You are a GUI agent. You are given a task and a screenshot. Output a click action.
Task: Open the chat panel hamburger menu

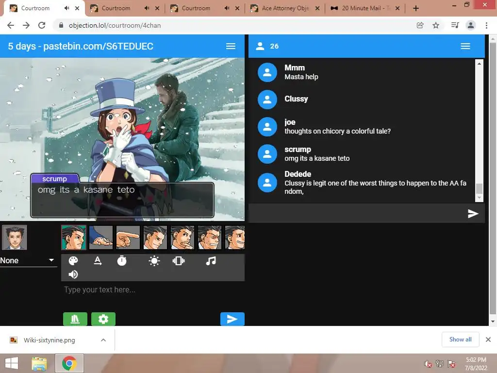tap(465, 46)
